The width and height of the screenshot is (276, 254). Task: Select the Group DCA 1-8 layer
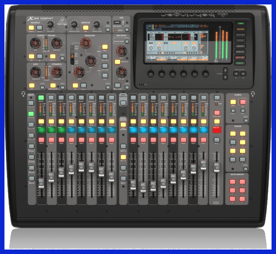[123, 146]
